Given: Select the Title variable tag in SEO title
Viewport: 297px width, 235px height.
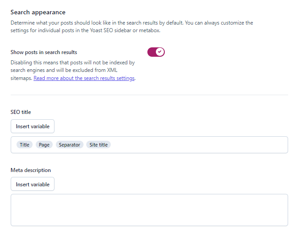Looking at the screenshot, I should 25,145.
